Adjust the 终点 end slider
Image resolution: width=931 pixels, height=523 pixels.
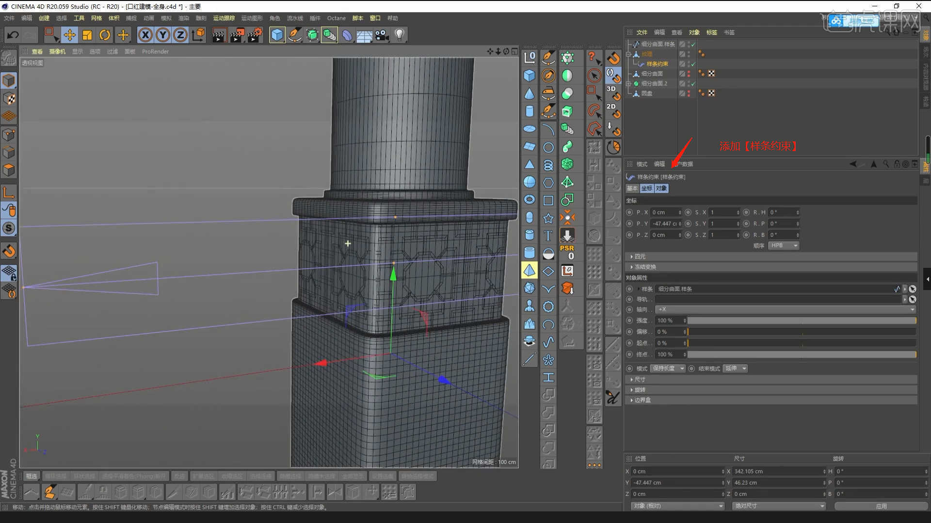coord(802,354)
